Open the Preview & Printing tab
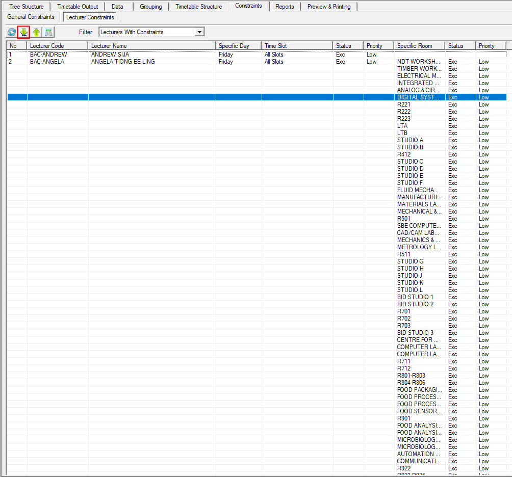Image resolution: width=512 pixels, height=477 pixels. [x=329, y=7]
